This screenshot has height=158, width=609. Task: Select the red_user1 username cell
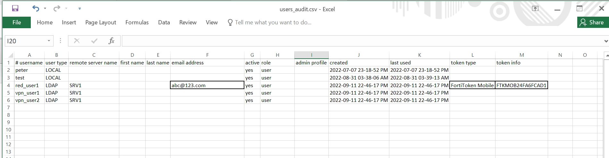coord(30,85)
